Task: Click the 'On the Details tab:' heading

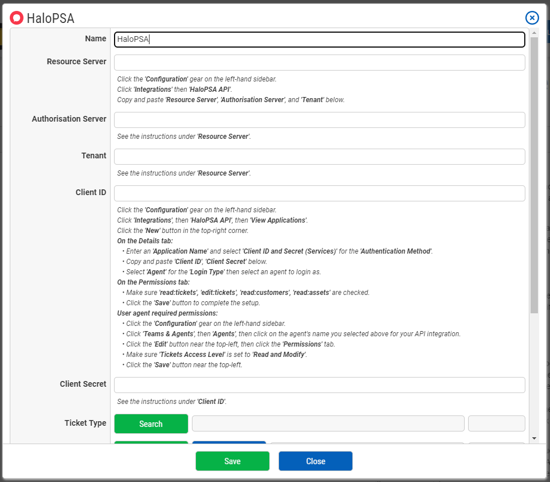Action: [145, 241]
